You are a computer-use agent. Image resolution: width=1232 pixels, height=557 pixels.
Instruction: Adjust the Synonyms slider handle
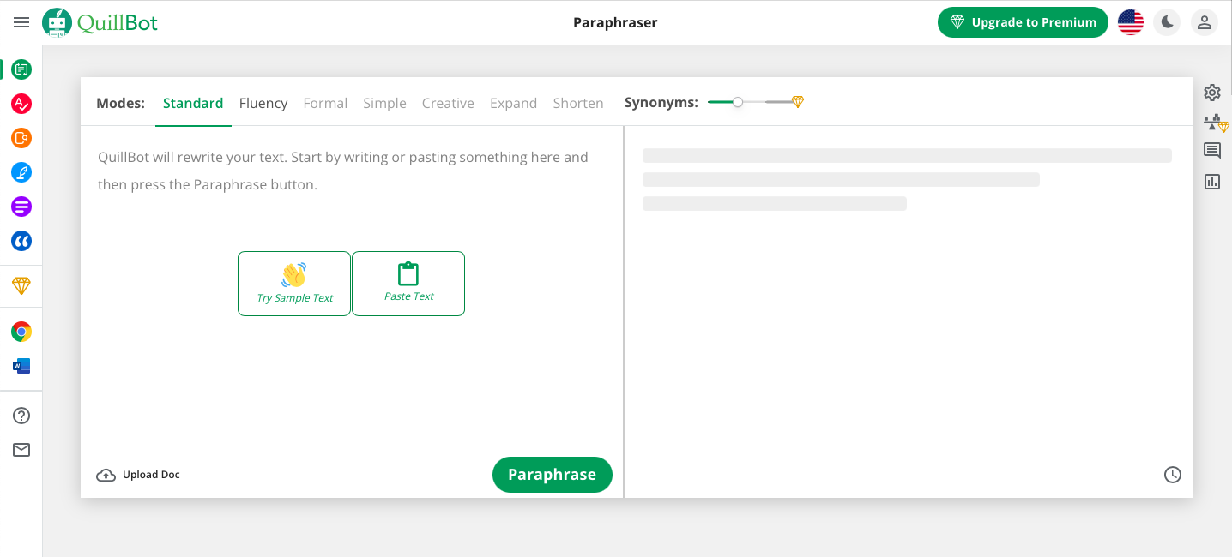(738, 102)
